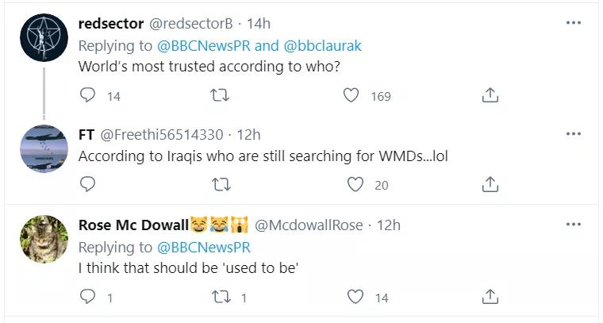
Task: Reply to redsector's tweet
Action: click(x=88, y=95)
